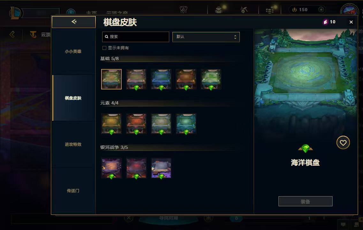Switch to the 进攻特效 tab
Screen dimensions: 363x230
click(x=73, y=144)
